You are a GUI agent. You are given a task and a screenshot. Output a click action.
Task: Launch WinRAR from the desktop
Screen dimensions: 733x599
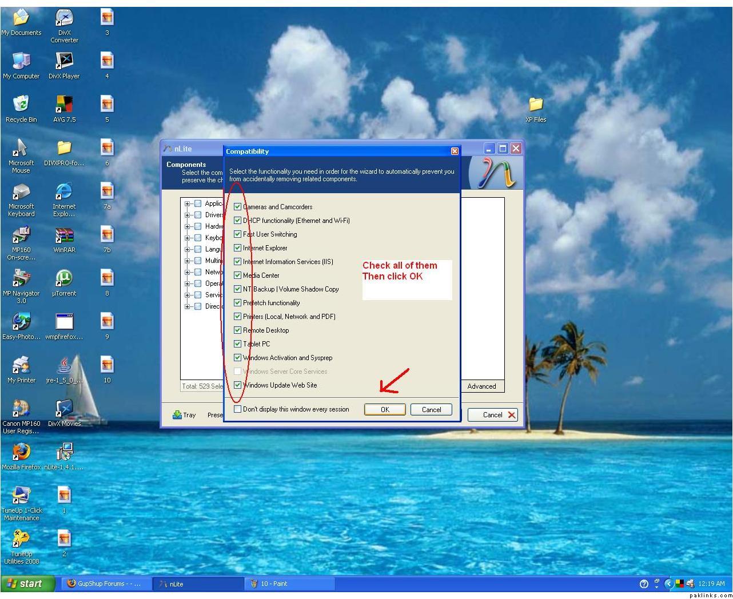[64, 235]
